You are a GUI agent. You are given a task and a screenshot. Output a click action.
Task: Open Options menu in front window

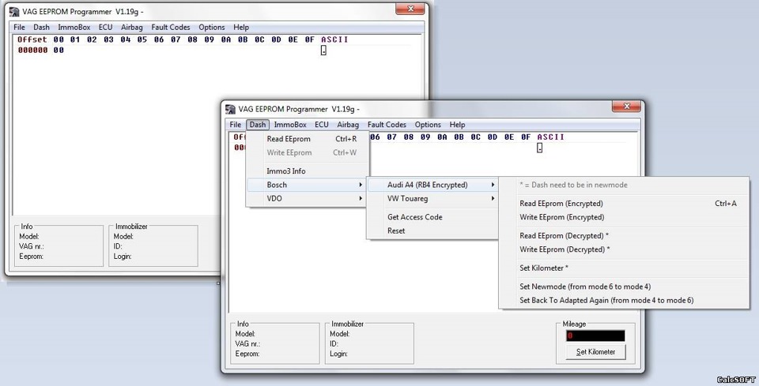(428, 125)
